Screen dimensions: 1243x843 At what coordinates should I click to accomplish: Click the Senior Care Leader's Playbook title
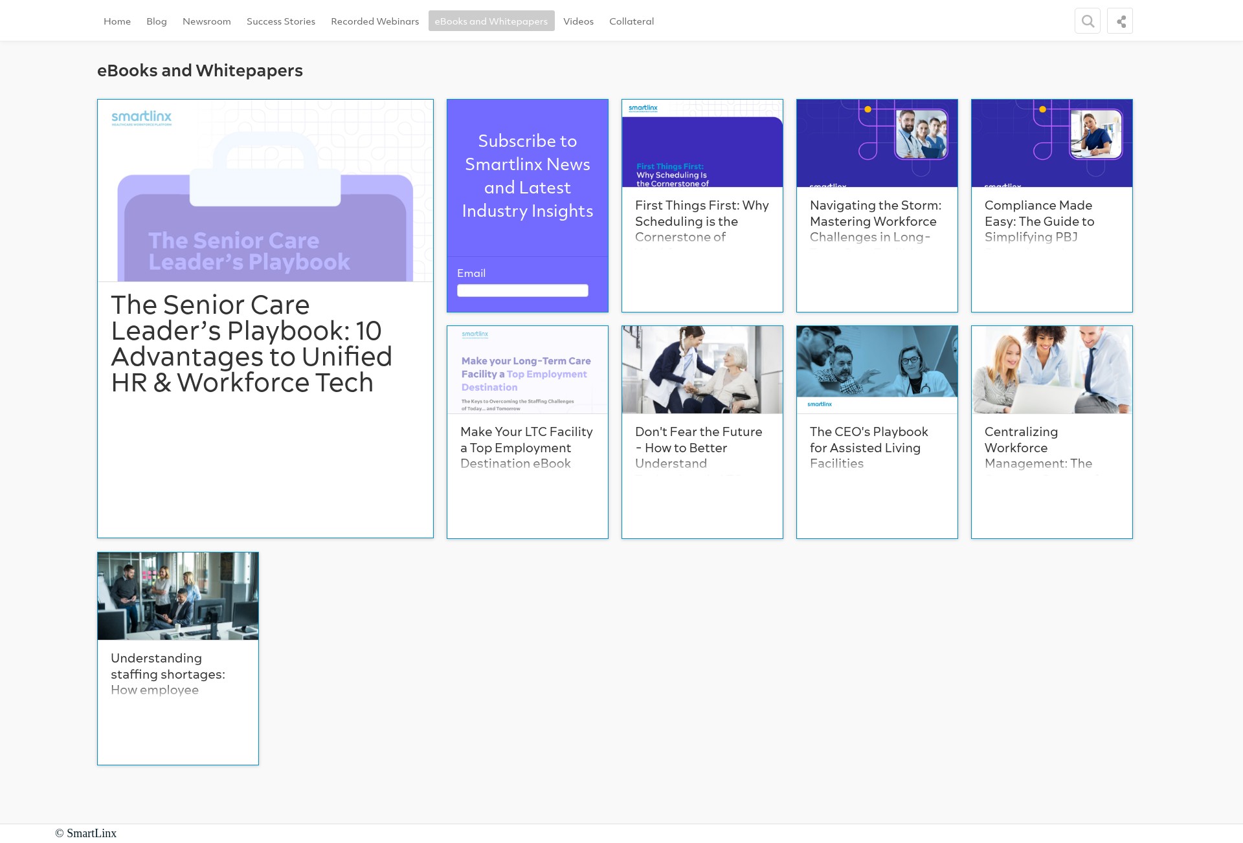[x=251, y=344]
